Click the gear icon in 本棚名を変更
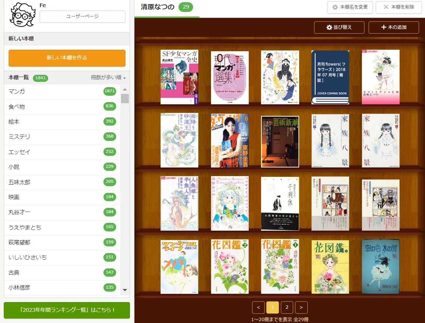 335,7
